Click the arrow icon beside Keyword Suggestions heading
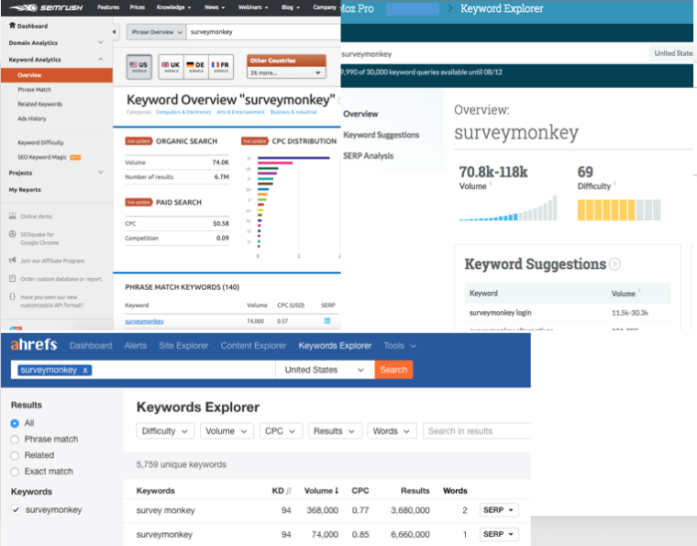Viewport: 697px width, 546px height. coord(614,264)
